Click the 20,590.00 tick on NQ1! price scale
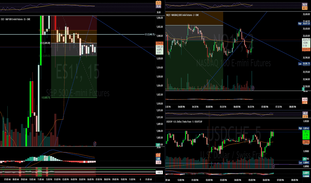Image resolution: width=311 pixels, height=183 pixels. pyautogui.click(x=306, y=58)
